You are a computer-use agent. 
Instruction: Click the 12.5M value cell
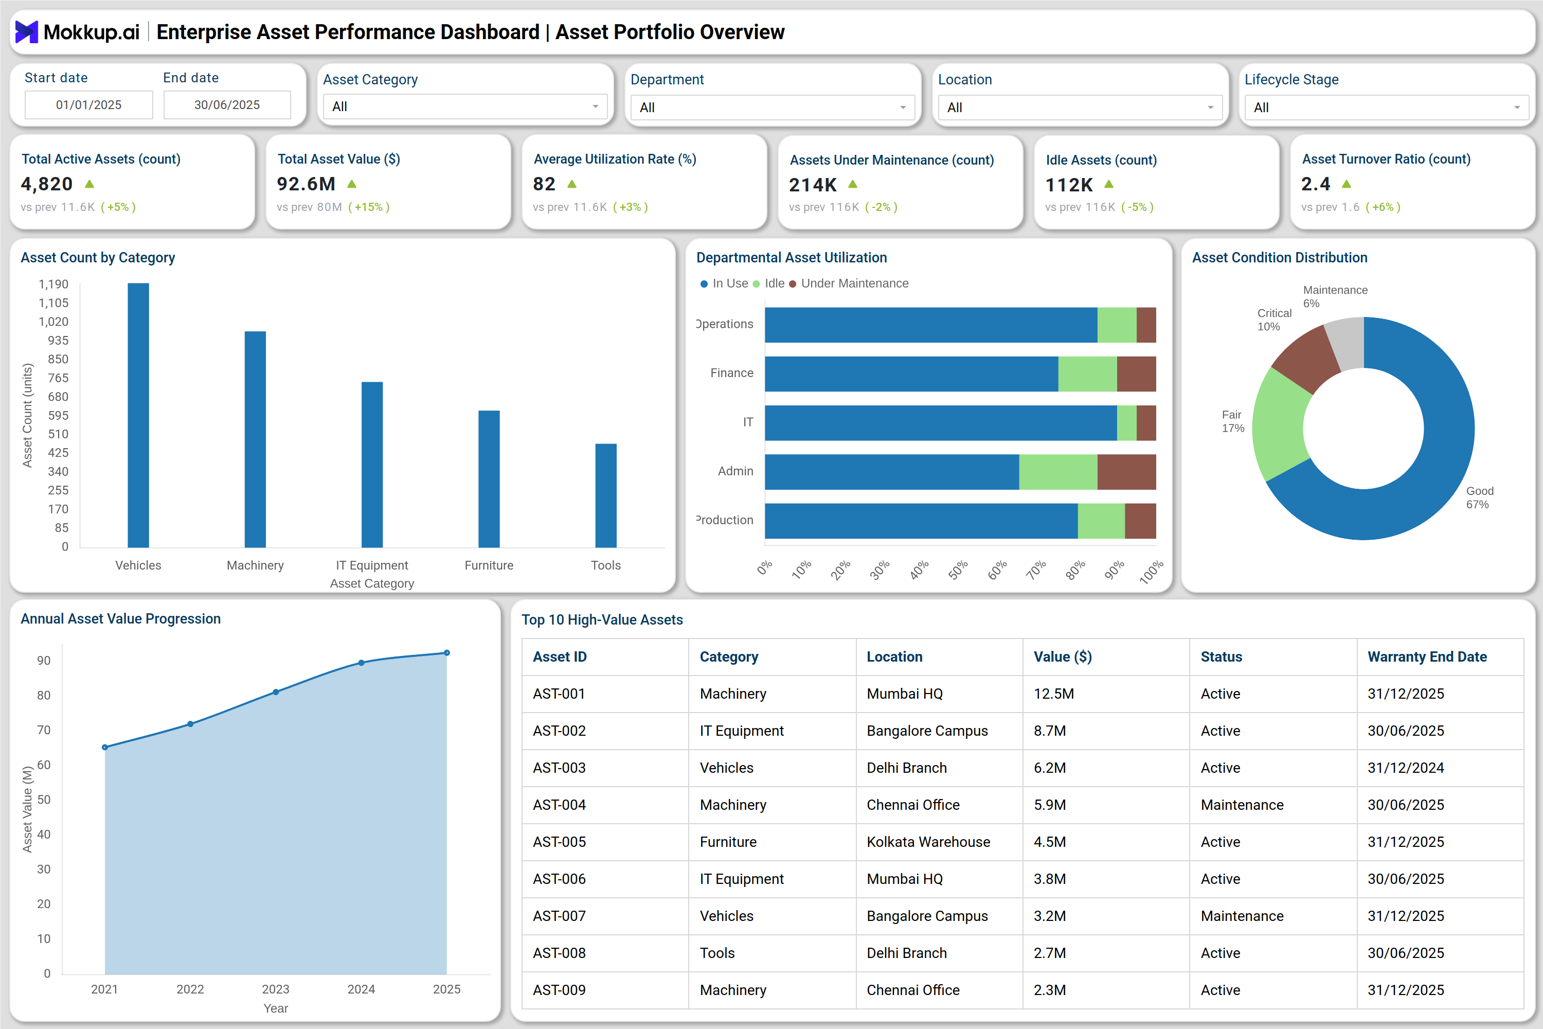(x=1106, y=694)
